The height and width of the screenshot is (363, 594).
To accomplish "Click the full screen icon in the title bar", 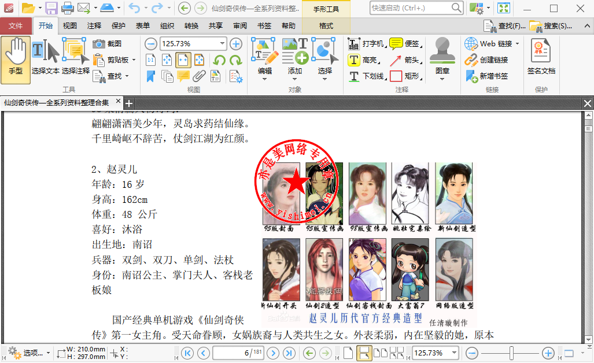I will [503, 8].
